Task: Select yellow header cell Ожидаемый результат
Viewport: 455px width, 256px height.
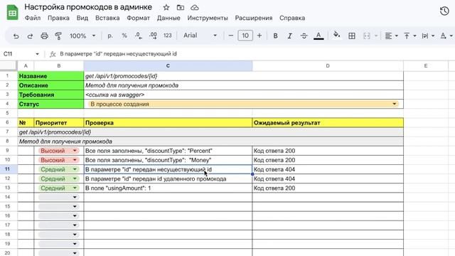Action: (328, 122)
